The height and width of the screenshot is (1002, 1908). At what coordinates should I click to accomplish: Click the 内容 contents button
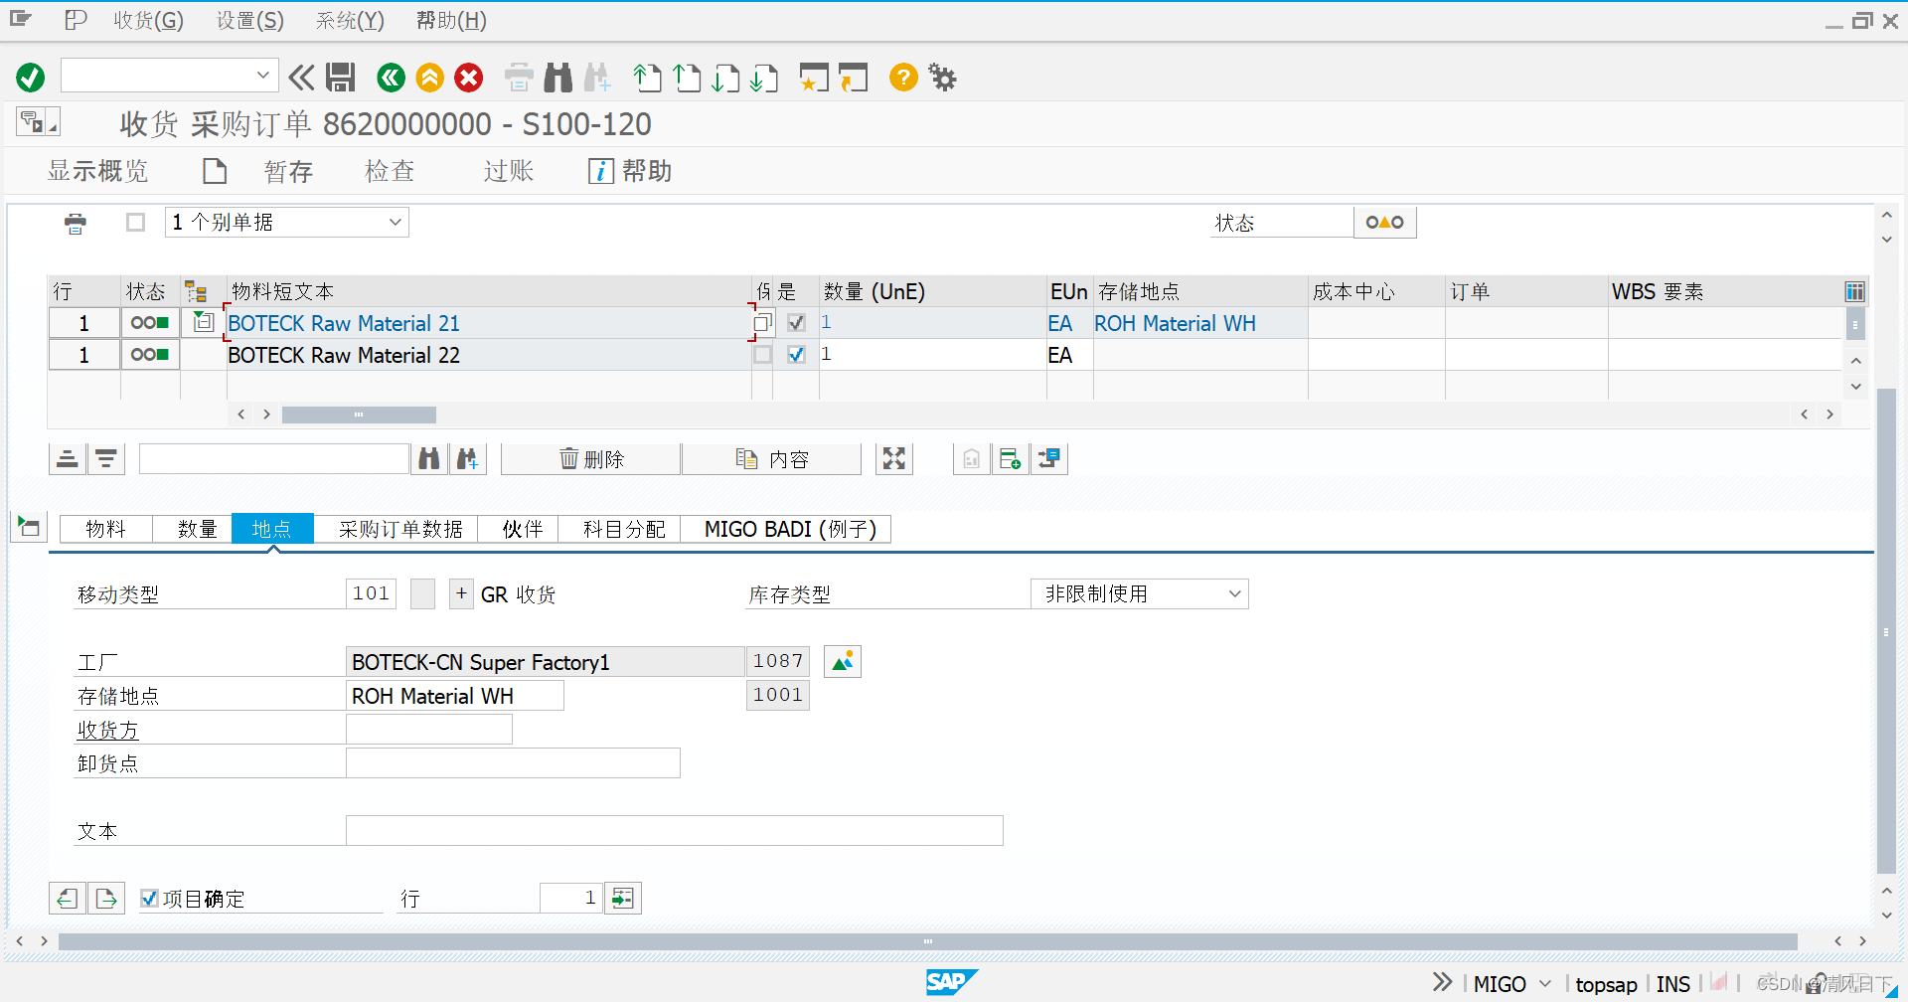[x=772, y=459]
